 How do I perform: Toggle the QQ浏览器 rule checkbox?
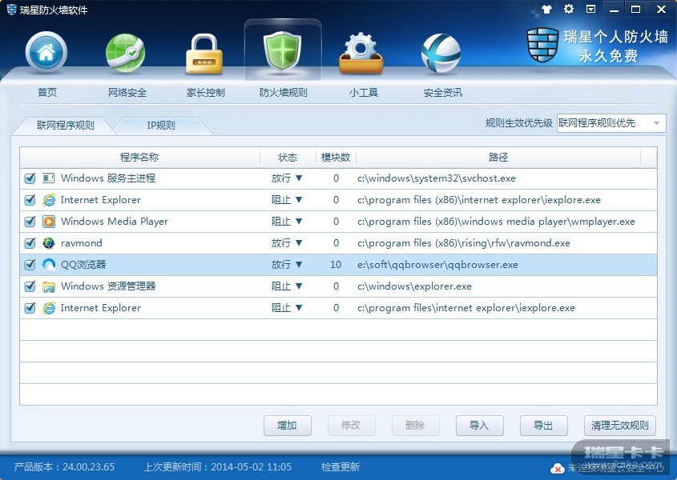[x=30, y=264]
